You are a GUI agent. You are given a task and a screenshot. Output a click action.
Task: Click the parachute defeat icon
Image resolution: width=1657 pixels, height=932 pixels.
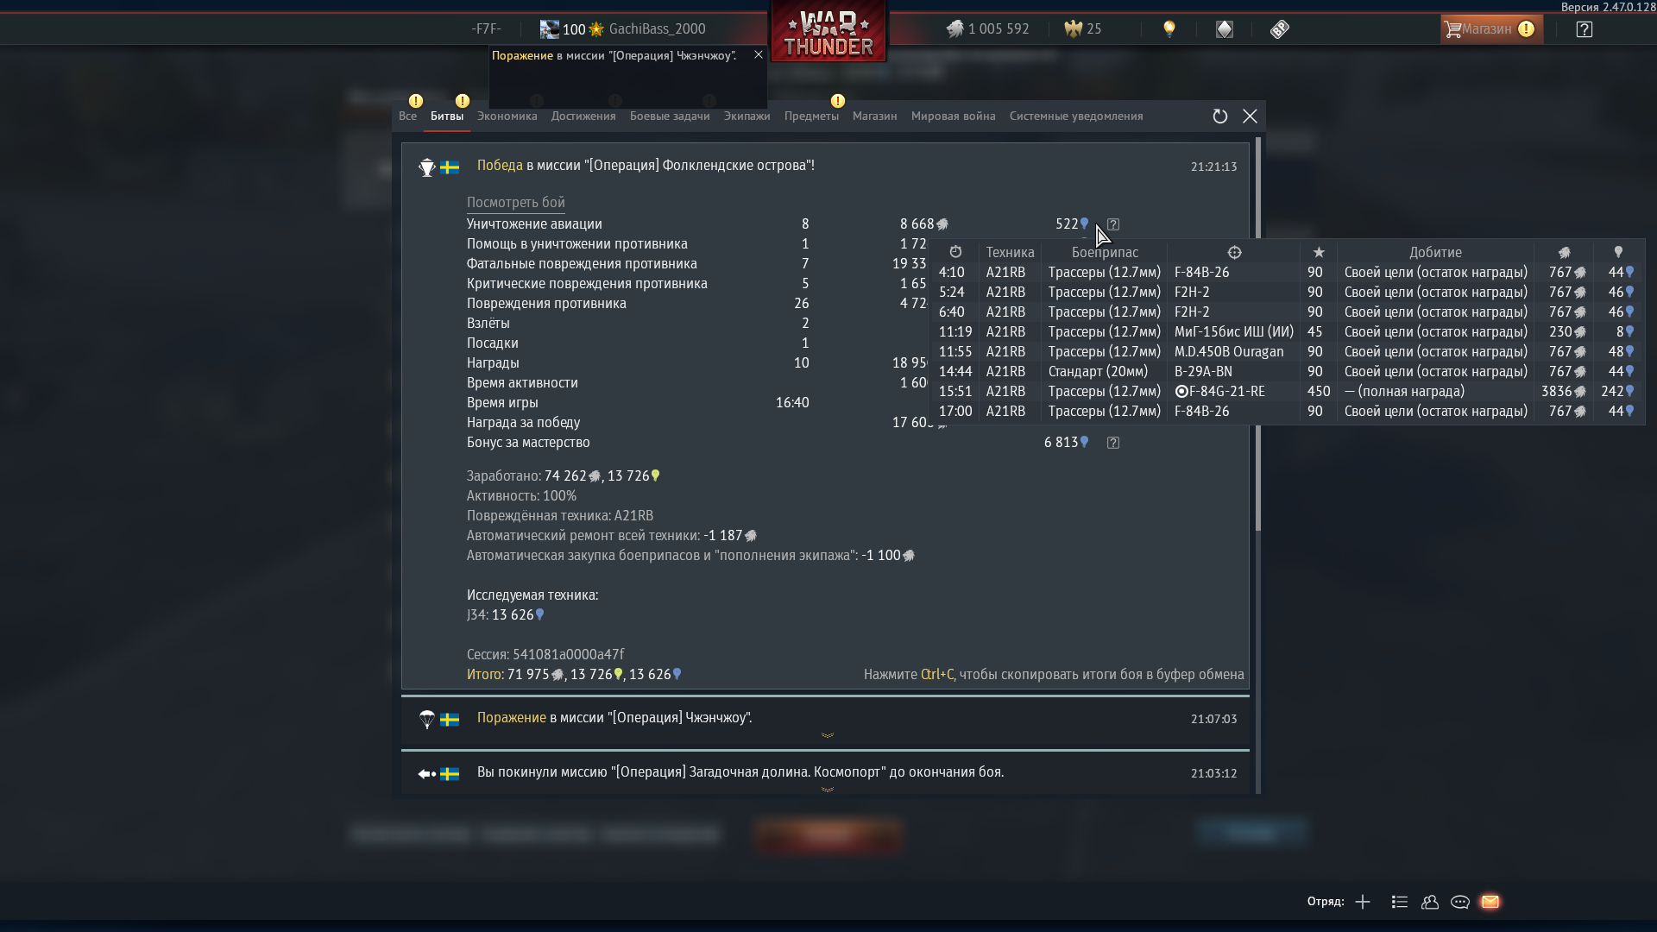click(427, 720)
